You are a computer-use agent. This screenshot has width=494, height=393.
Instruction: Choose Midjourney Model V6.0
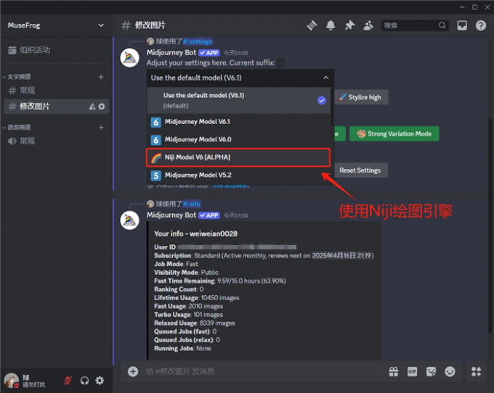pyautogui.click(x=238, y=139)
